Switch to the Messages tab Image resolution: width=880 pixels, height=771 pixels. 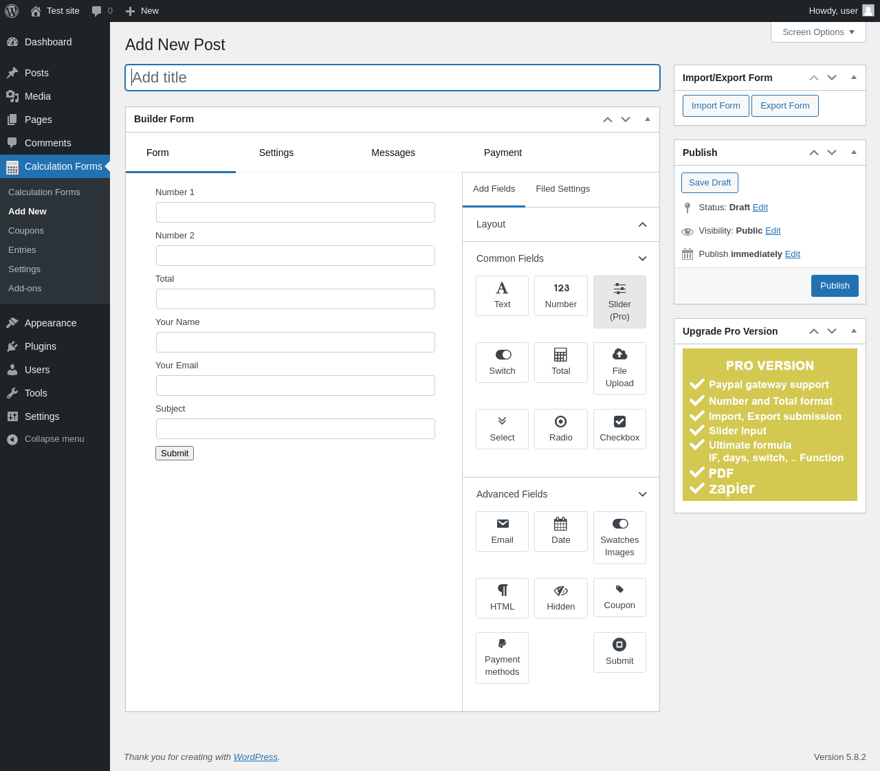(x=393, y=153)
